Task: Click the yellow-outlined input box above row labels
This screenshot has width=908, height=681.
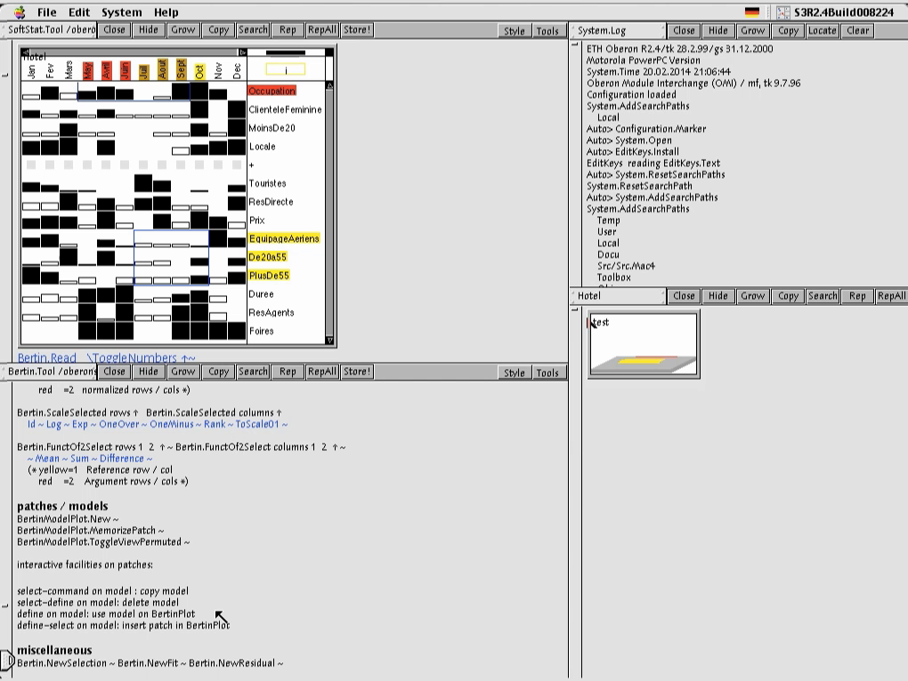Action: point(286,70)
